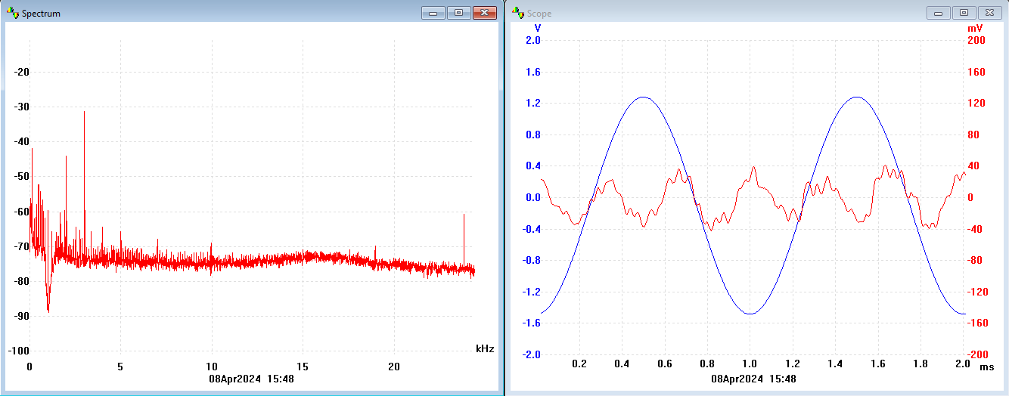The image size is (1009, 396).
Task: Select the -20 dB label in Spectrum
Action: pyautogui.click(x=22, y=72)
